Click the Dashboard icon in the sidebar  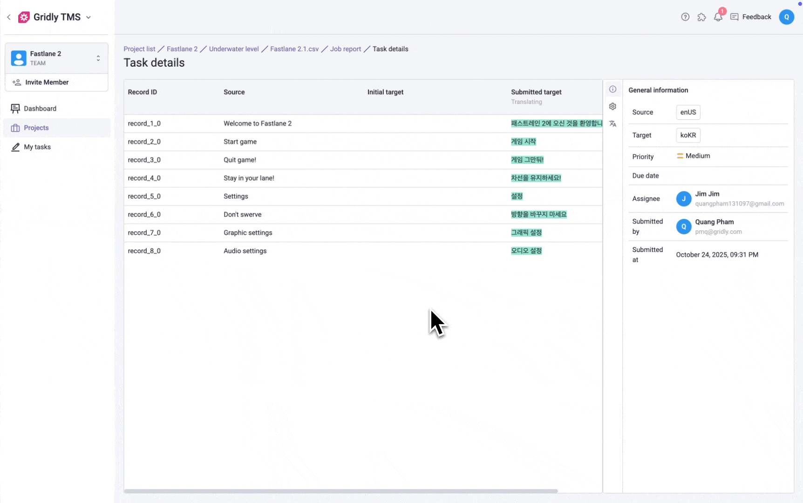[x=15, y=108]
